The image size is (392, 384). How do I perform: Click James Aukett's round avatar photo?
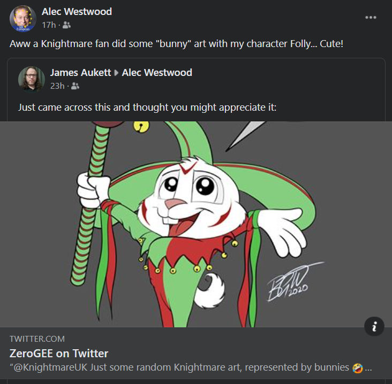(31, 79)
